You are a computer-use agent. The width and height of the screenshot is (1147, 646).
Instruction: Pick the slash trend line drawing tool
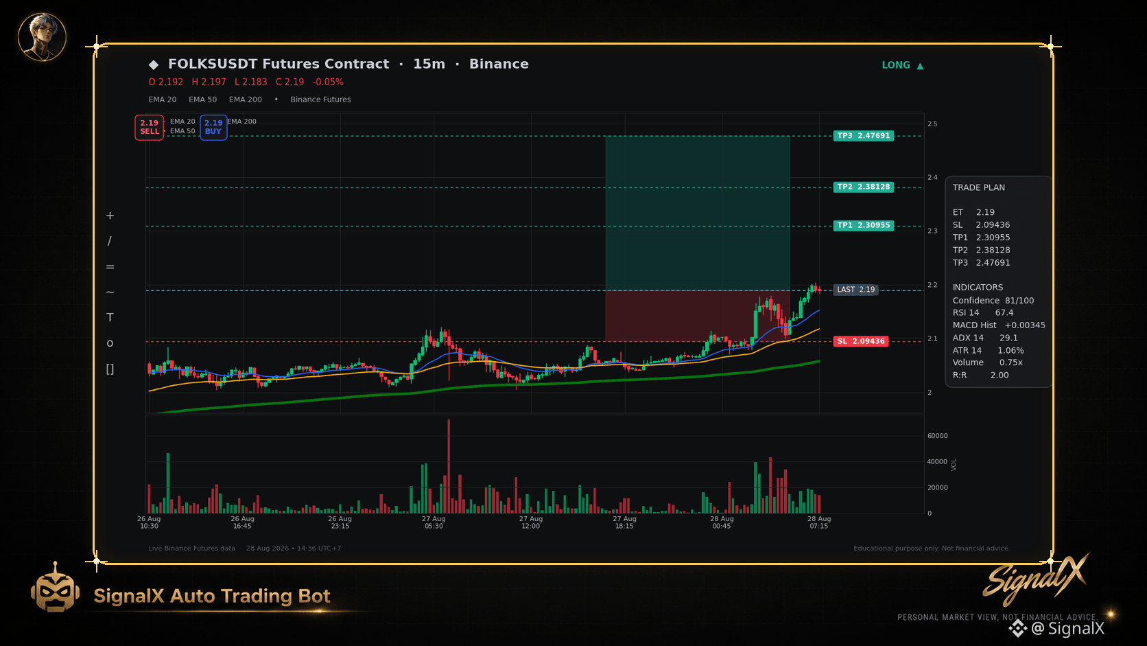tap(110, 241)
